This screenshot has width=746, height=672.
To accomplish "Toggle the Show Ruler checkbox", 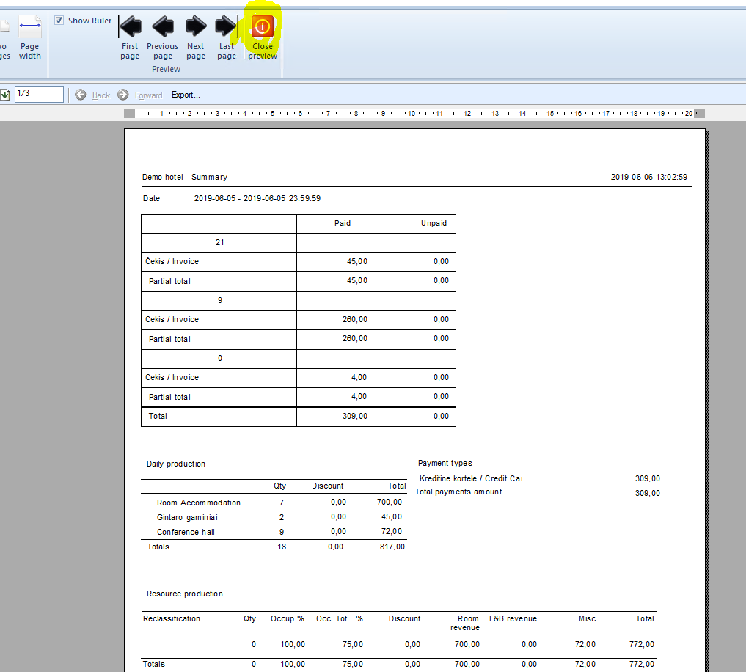I will [x=59, y=21].
